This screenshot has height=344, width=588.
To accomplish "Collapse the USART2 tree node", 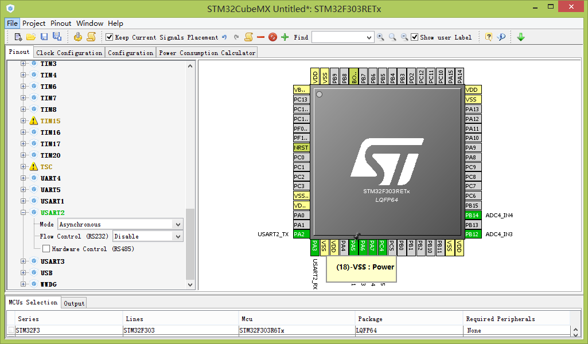I will pos(24,213).
